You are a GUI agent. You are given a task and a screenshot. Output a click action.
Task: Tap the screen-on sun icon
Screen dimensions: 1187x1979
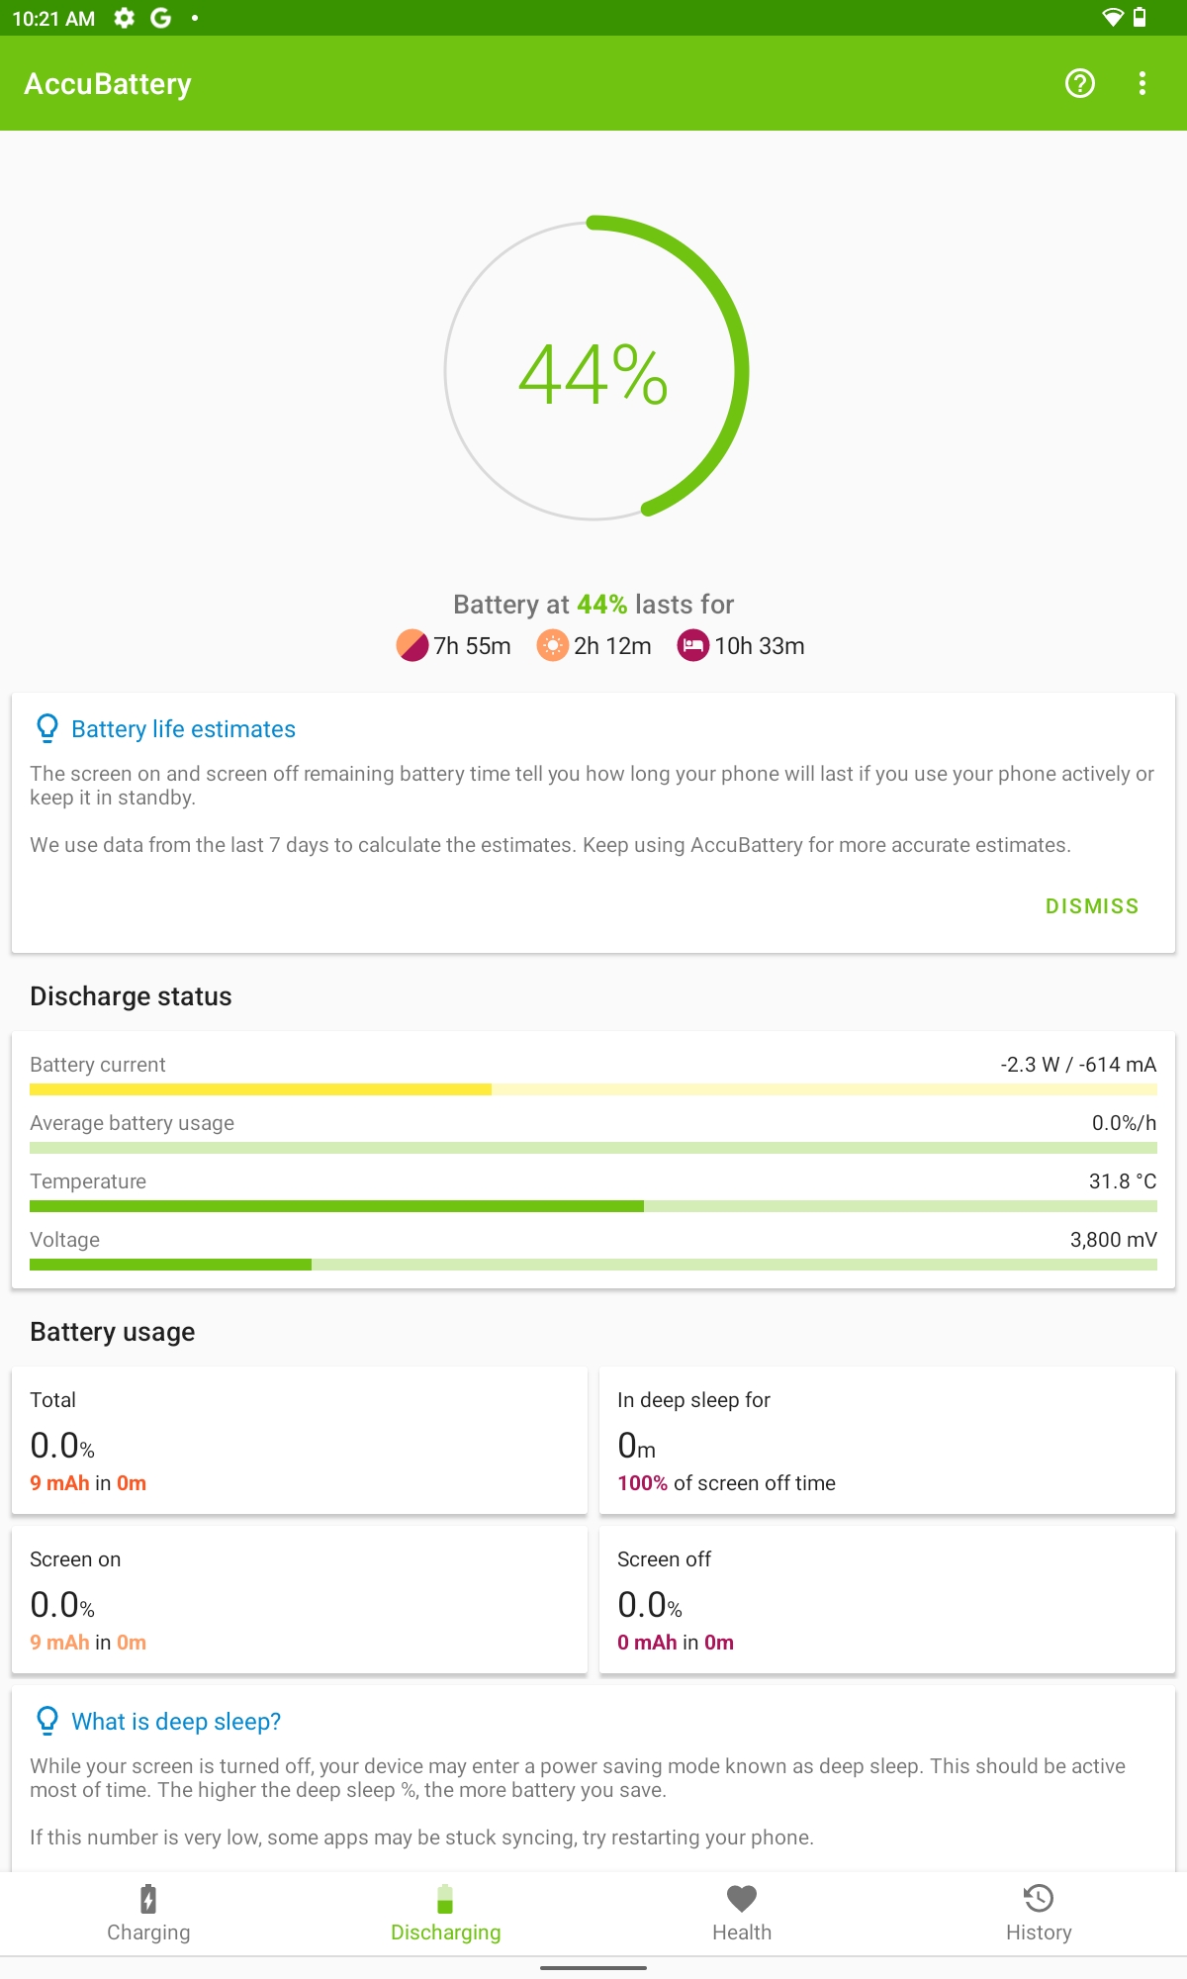[552, 645]
